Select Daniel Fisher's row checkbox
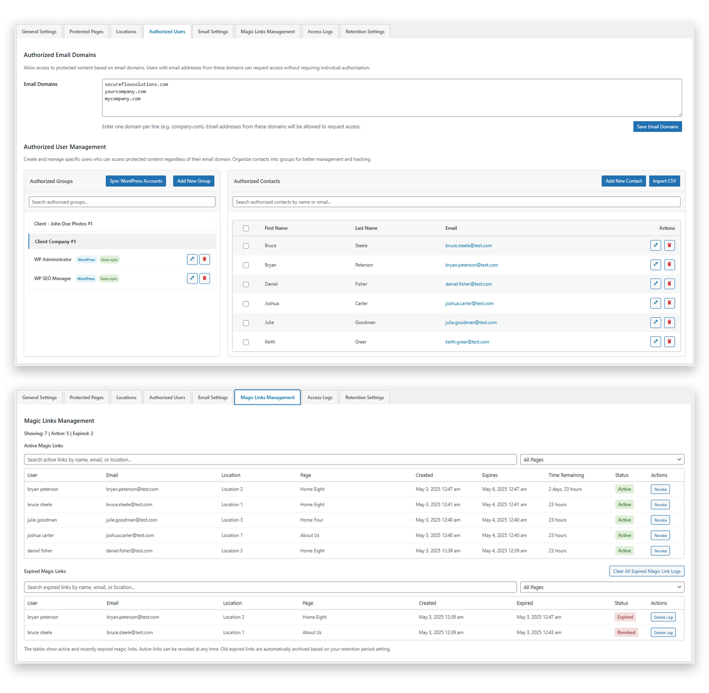The width and height of the screenshot is (709, 693). 246,284
